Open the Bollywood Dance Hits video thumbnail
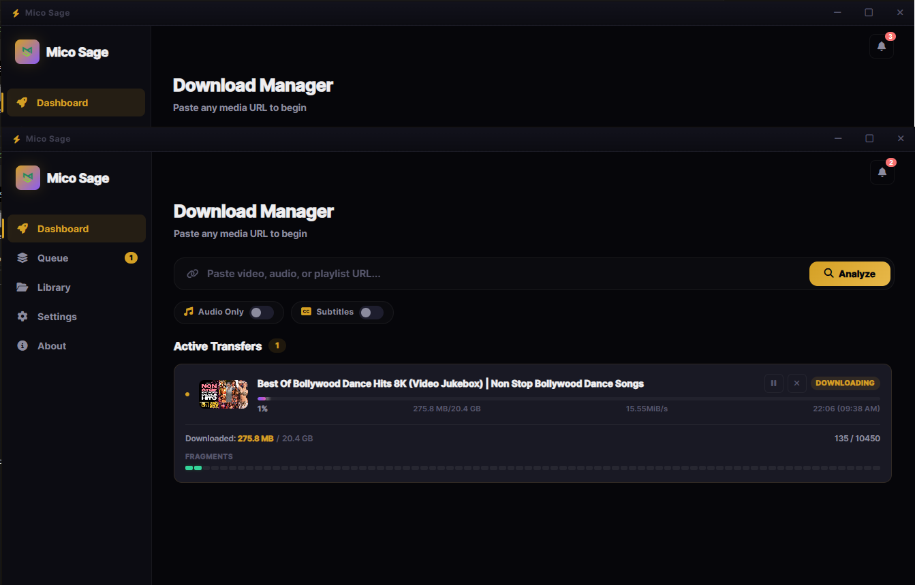The width and height of the screenshot is (915, 585). pyautogui.click(x=223, y=394)
